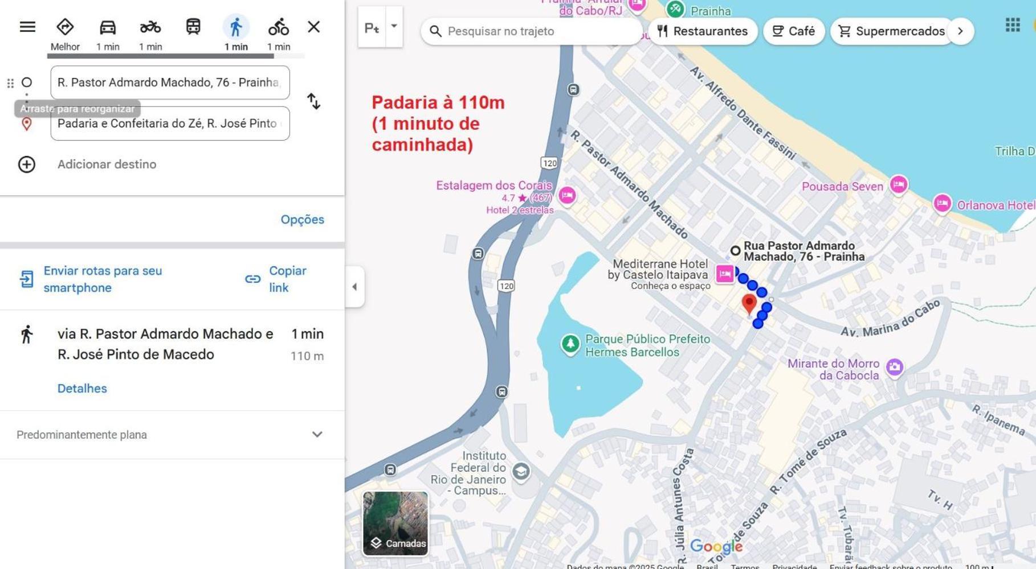Click the origin circle marker on map
This screenshot has height=569, width=1036.
tap(736, 250)
